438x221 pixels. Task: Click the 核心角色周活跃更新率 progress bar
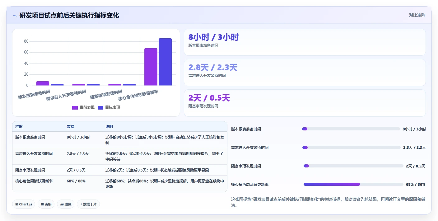[353, 184]
